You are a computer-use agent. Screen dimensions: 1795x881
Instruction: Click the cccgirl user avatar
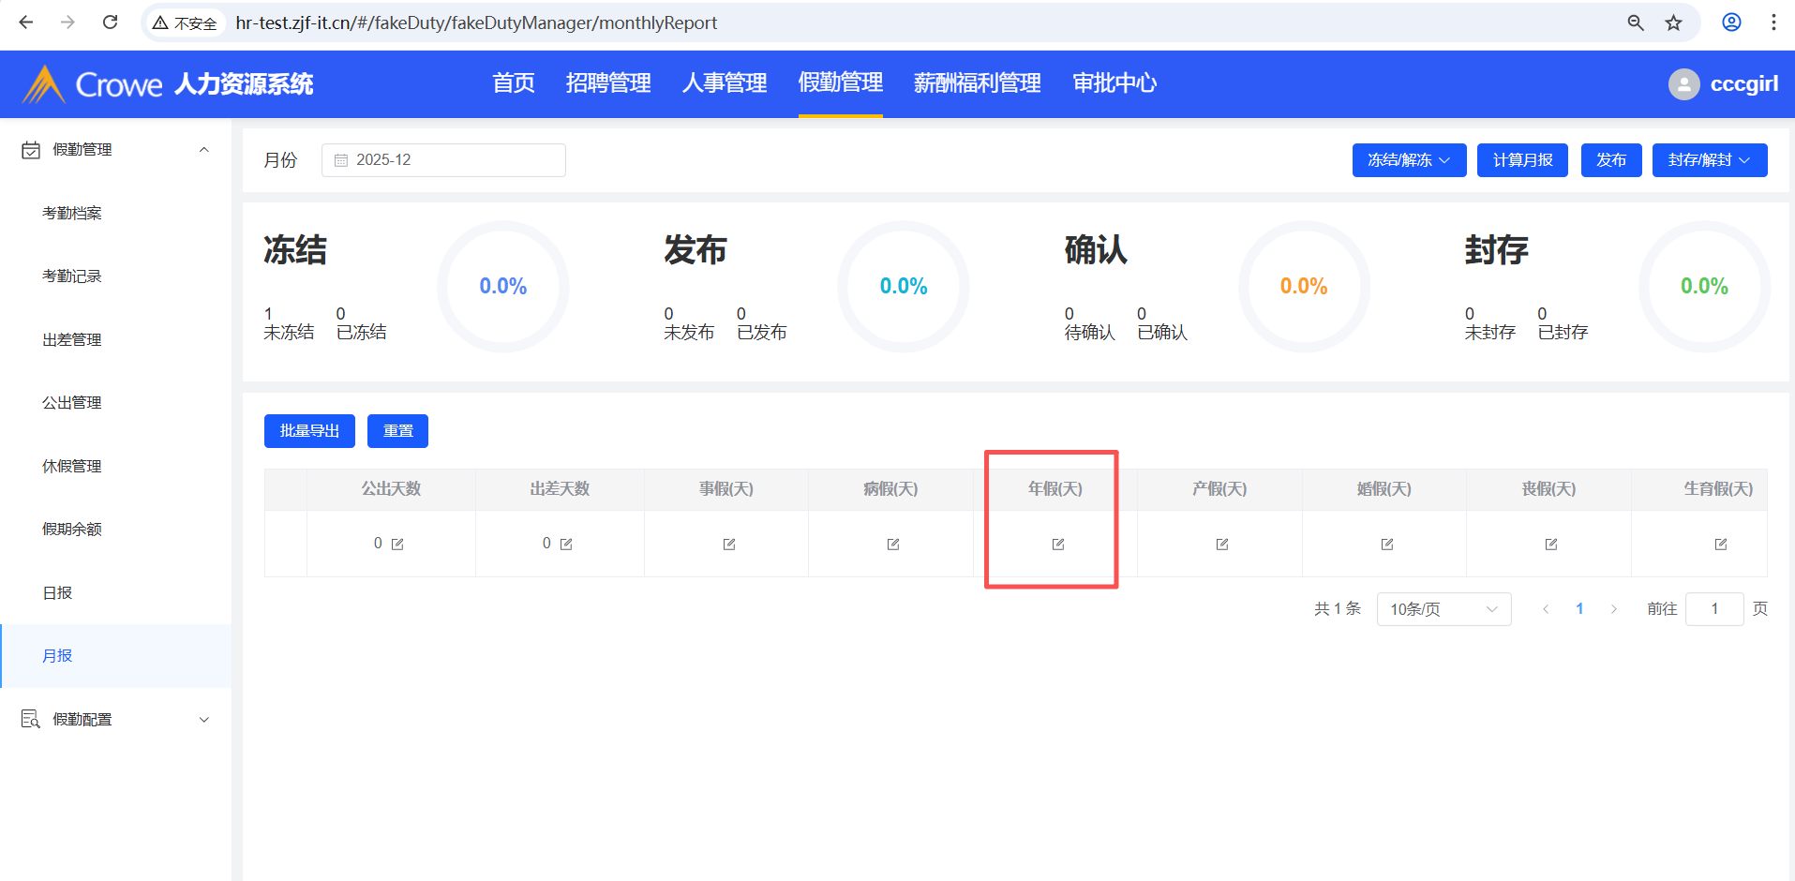(x=1684, y=84)
